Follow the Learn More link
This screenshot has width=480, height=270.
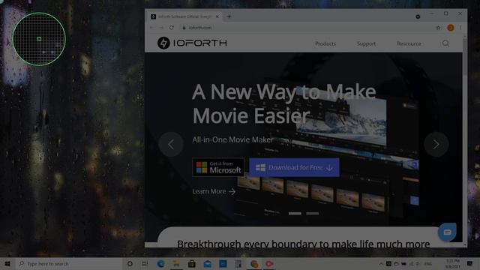tap(214, 191)
